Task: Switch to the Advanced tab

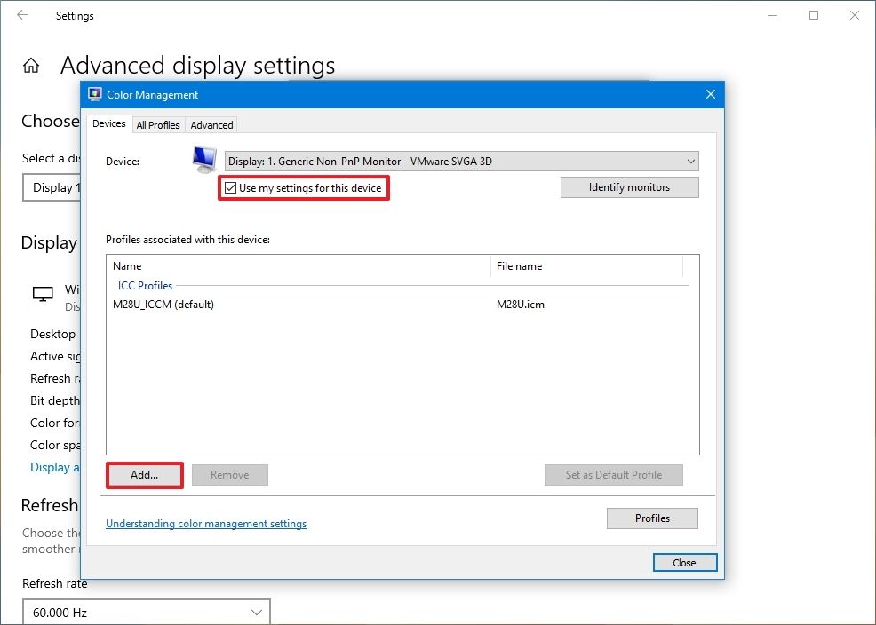Action: [x=211, y=124]
